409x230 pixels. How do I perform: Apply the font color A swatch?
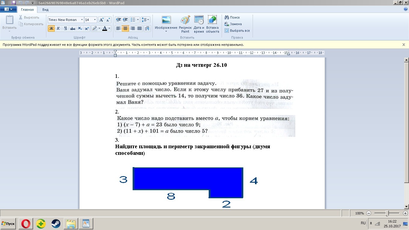coord(105,28)
